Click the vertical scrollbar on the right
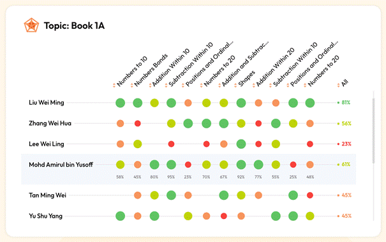Image resolution: width=386 pixels, height=242 pixels. [373, 131]
